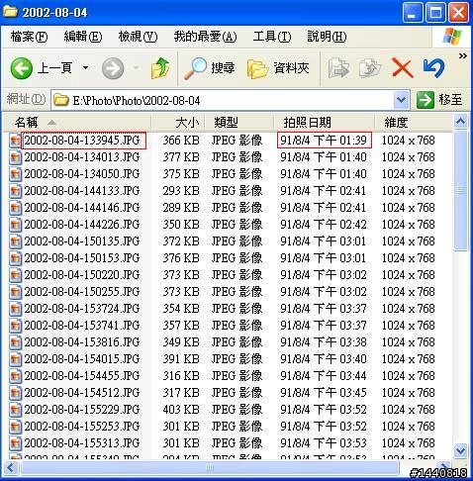
Task: Open the 檔案(F) menu
Action: pos(29,37)
